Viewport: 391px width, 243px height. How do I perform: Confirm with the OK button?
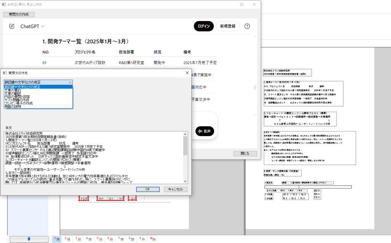pos(148,189)
